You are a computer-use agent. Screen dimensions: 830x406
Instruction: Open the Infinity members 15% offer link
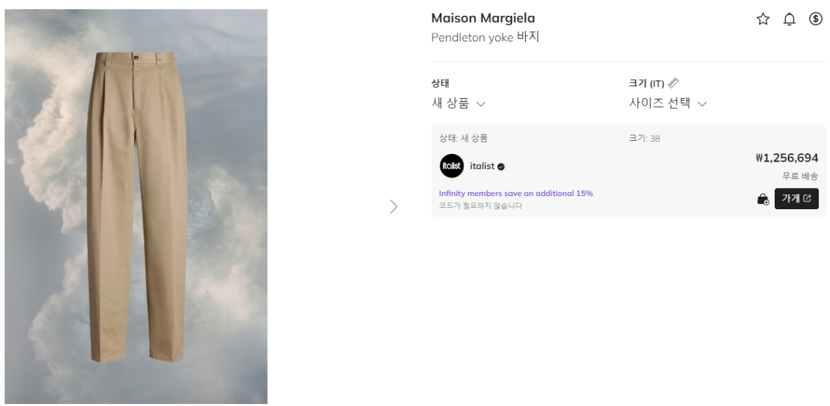[516, 193]
